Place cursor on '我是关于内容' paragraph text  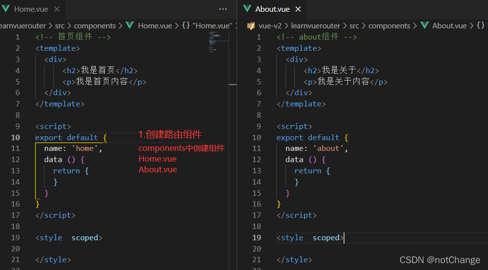click(x=343, y=82)
